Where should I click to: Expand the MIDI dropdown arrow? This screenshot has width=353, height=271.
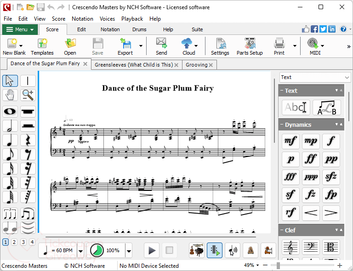pyautogui.click(x=322, y=46)
